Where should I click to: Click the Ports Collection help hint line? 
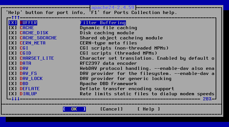[91, 12]
